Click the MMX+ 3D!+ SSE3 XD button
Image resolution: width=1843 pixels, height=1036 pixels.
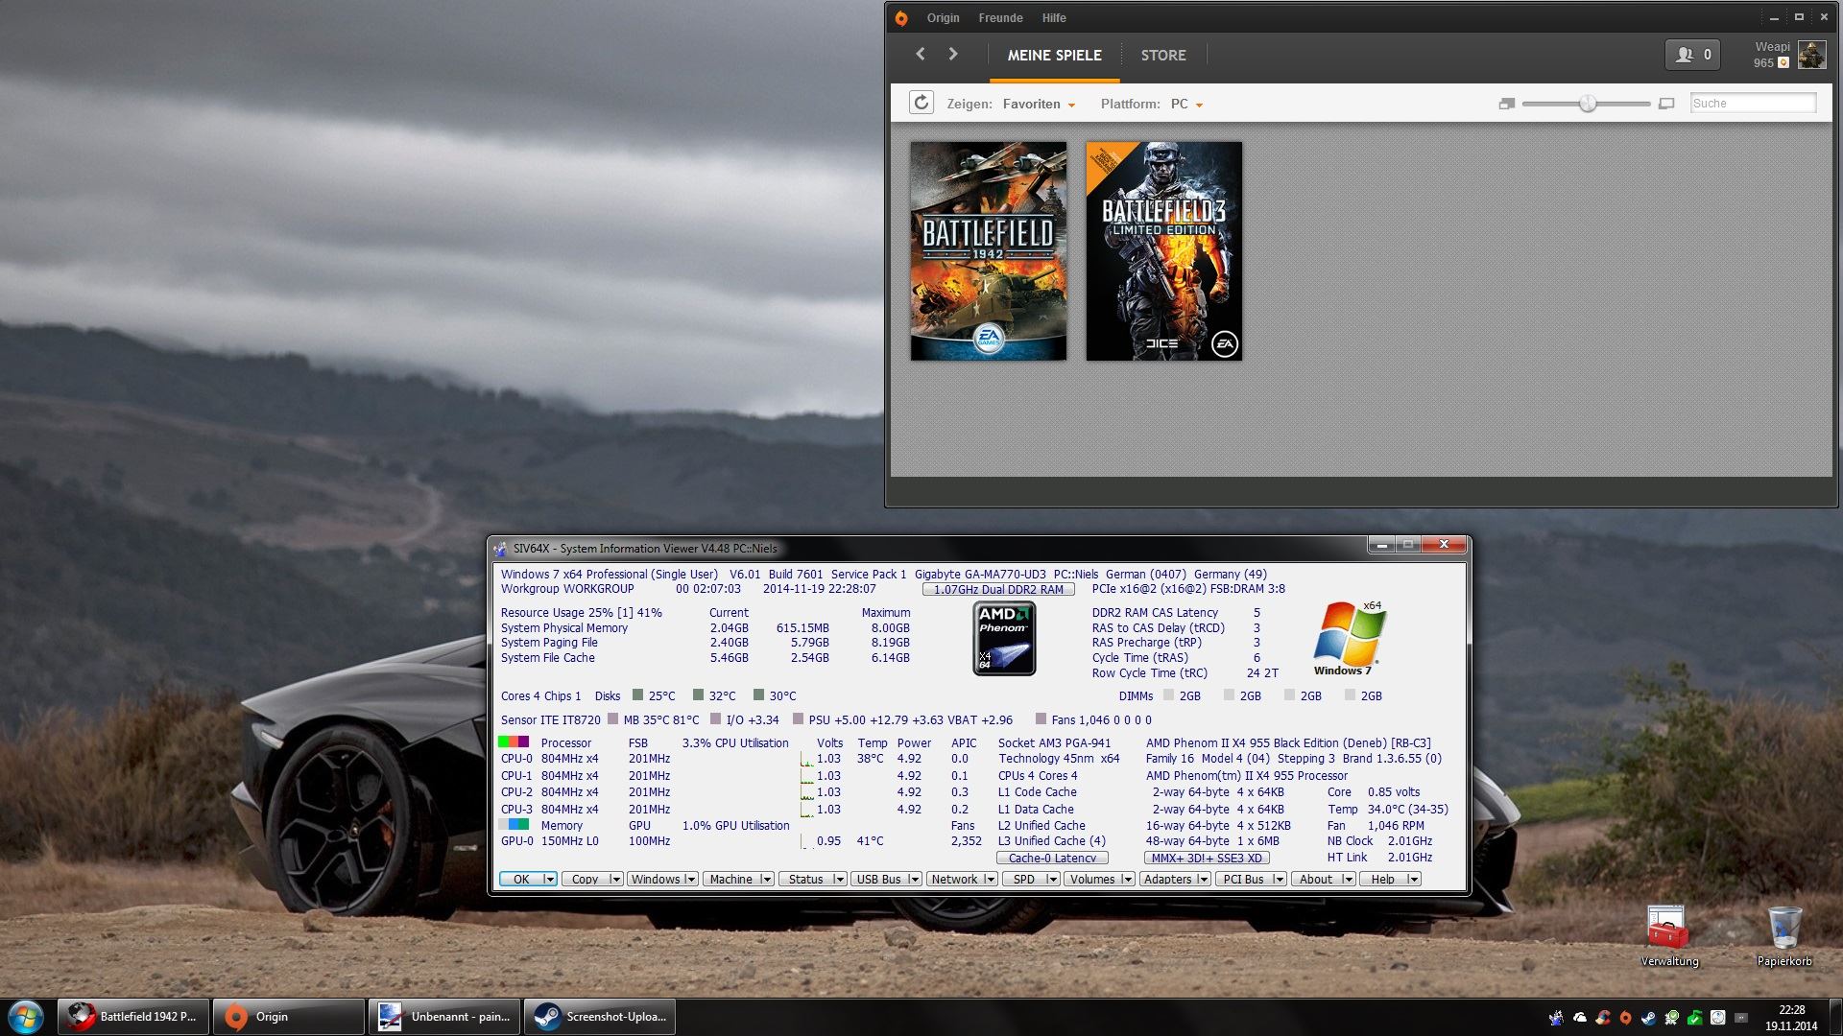coord(1207,858)
